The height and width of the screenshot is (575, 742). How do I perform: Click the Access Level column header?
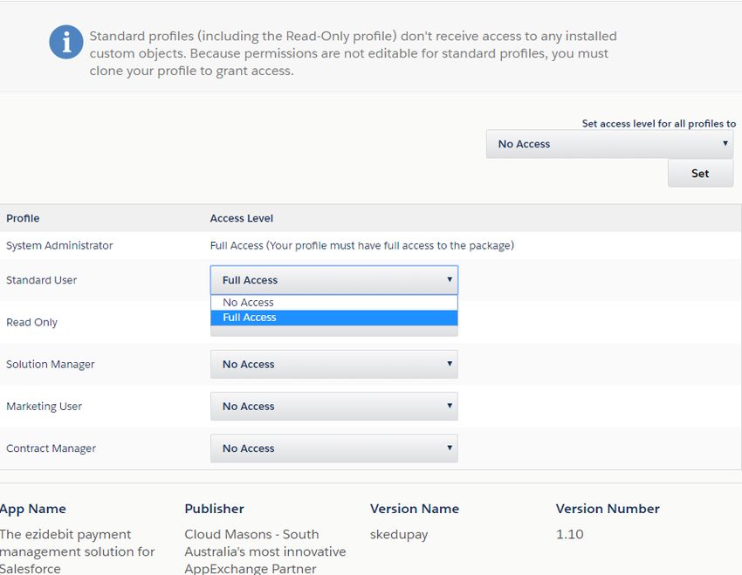tap(242, 218)
